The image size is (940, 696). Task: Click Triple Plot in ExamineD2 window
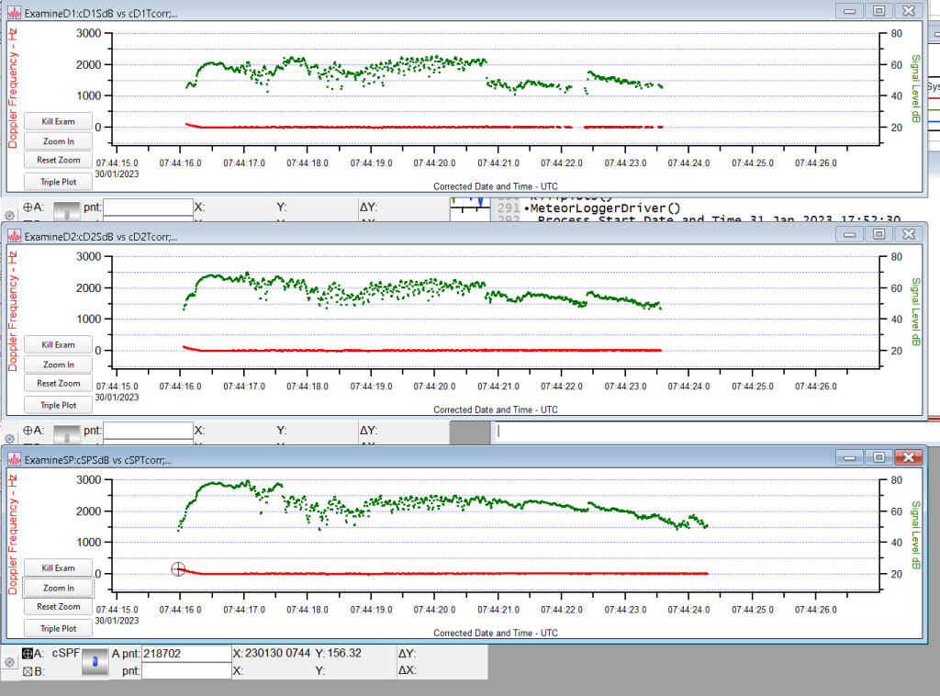[x=58, y=405]
